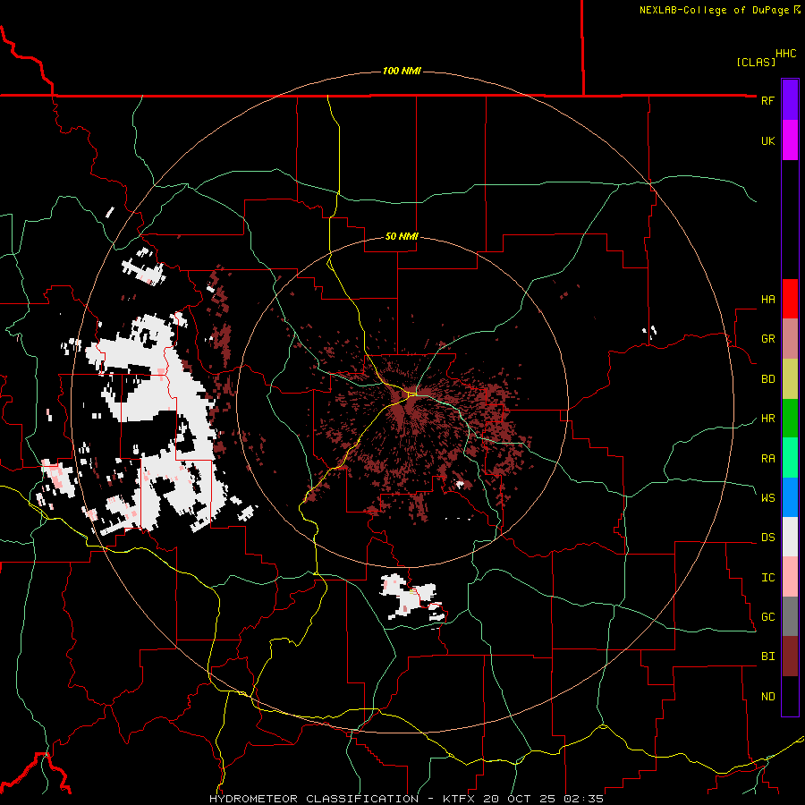
Task: Click the ND legend label
Action: (x=767, y=697)
